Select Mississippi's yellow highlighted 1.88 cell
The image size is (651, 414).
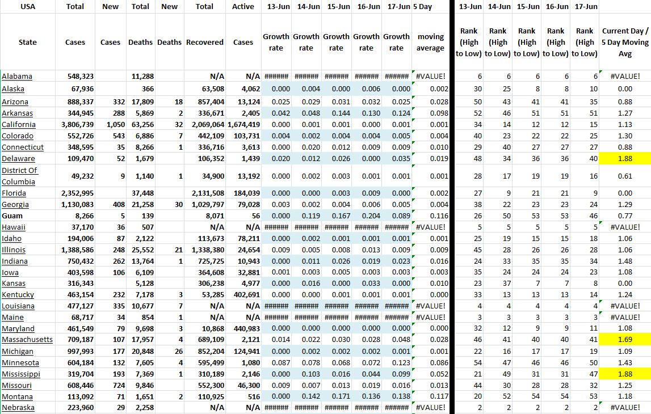pyautogui.click(x=625, y=374)
